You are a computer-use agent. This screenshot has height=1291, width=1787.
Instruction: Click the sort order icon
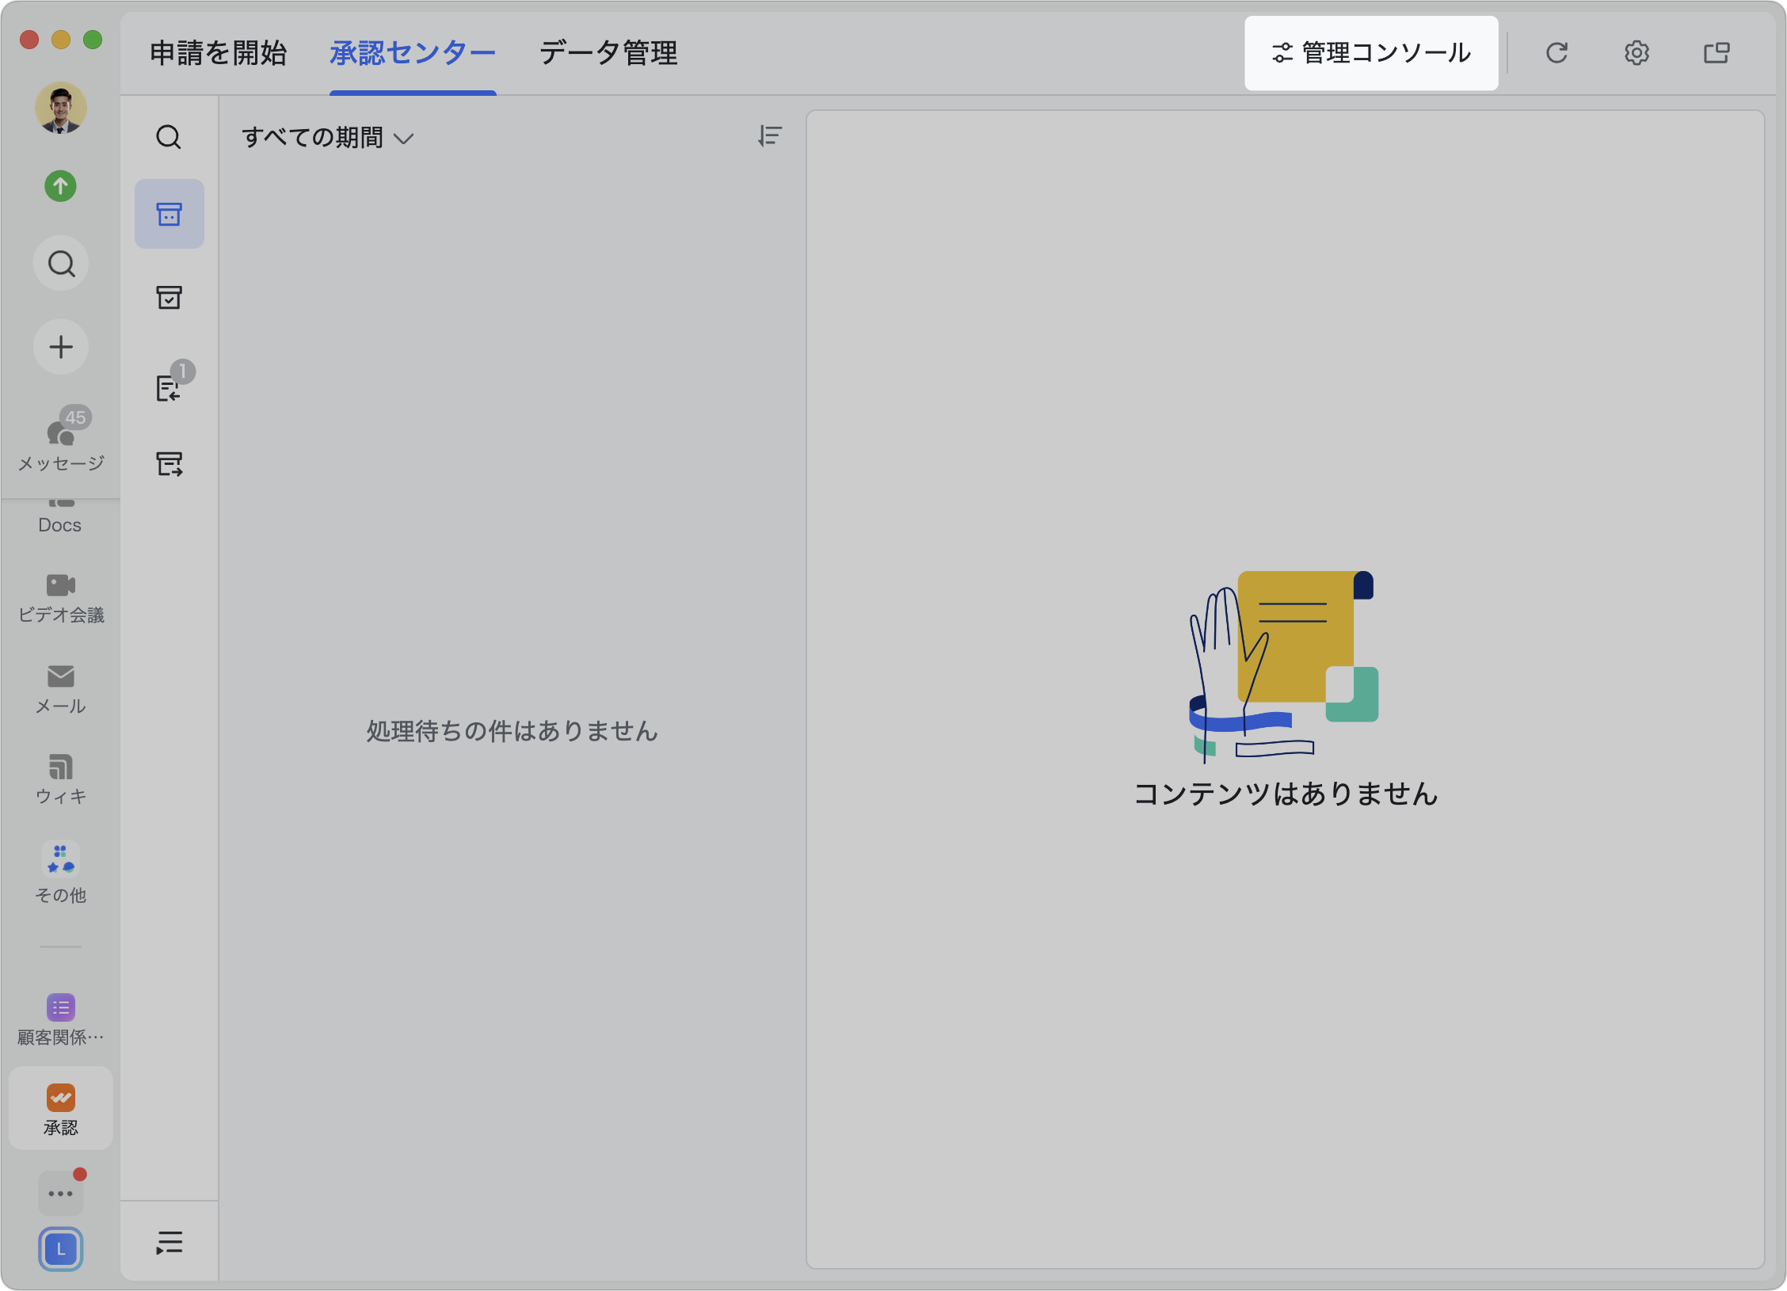769,136
